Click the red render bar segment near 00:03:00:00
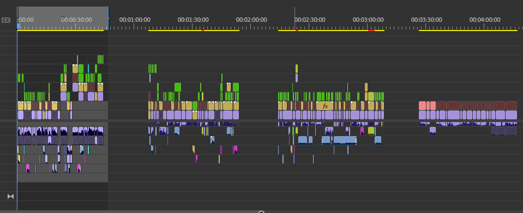The image size is (523, 213). (371, 31)
